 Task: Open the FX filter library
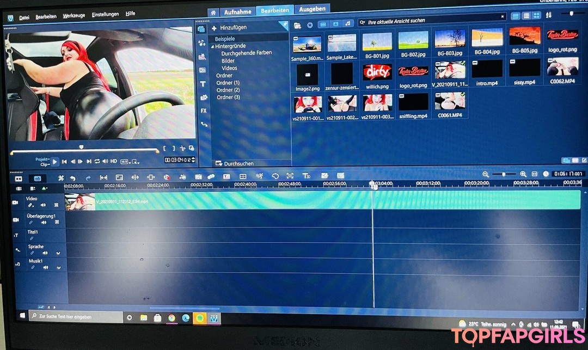[x=203, y=110]
